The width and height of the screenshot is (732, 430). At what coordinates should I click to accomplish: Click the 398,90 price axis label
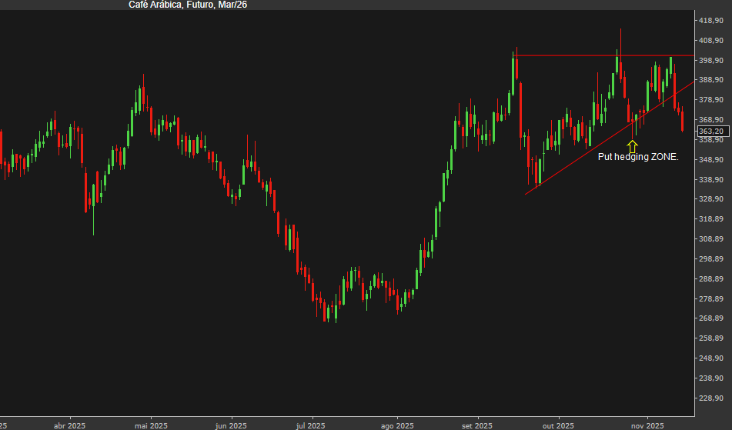tap(711, 61)
